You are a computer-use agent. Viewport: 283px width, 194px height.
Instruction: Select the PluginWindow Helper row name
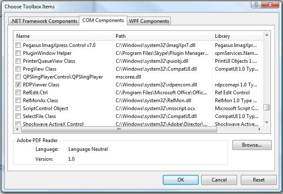tap(47, 53)
